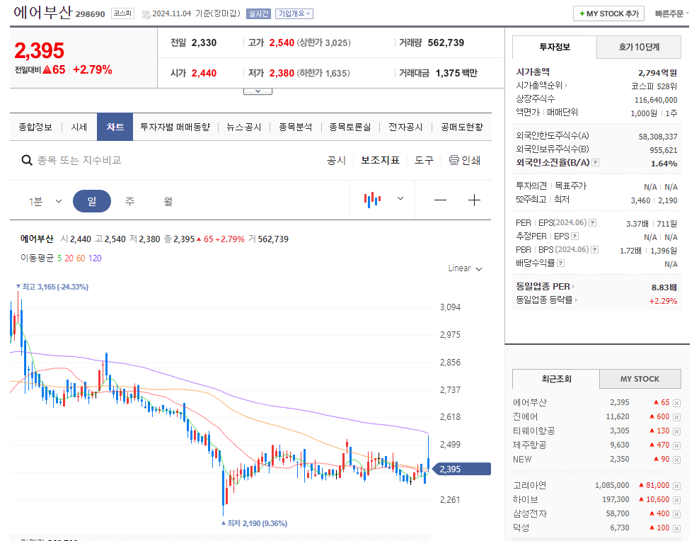Expand the 동일업종 등락률 link
The height and width of the screenshot is (541, 699).
(x=547, y=300)
